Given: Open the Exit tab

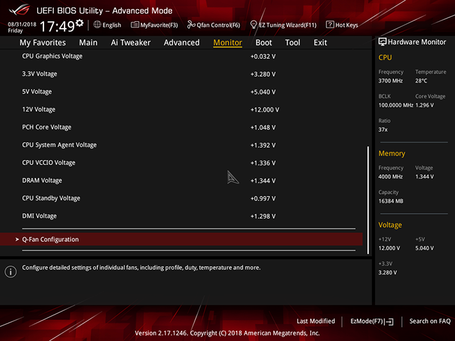Looking at the screenshot, I should pyautogui.click(x=320, y=42).
